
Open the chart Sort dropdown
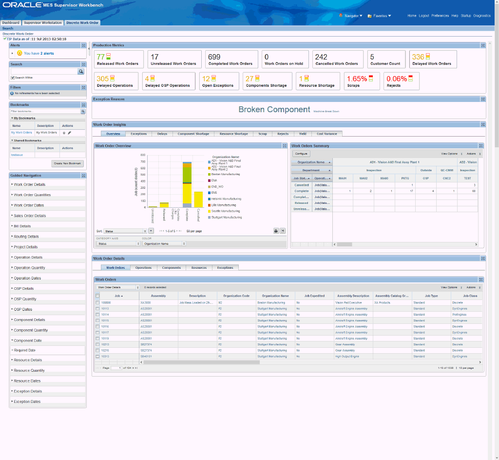click(x=125, y=231)
